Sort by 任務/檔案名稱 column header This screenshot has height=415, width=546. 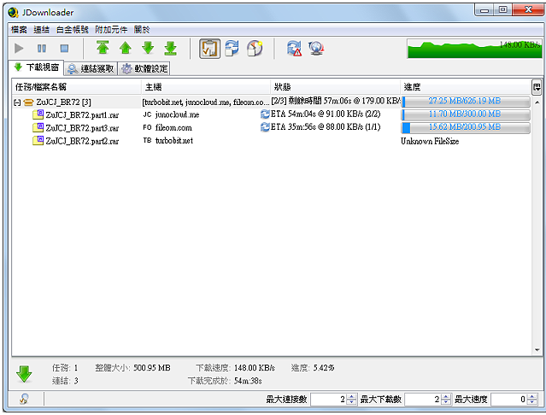point(77,87)
